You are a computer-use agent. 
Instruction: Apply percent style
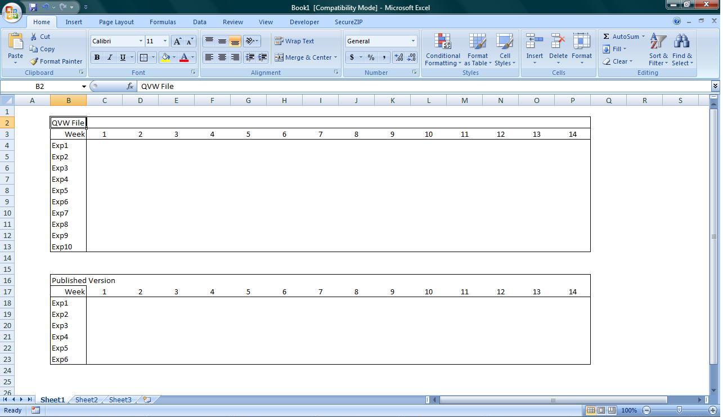pos(371,57)
